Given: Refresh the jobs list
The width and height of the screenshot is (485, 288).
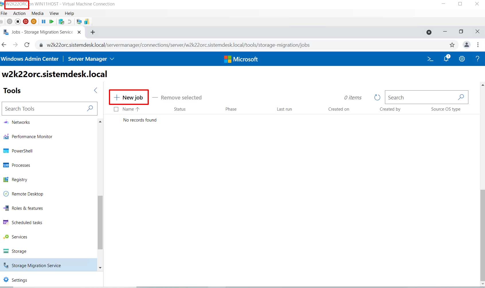Looking at the screenshot, I should pos(377,97).
